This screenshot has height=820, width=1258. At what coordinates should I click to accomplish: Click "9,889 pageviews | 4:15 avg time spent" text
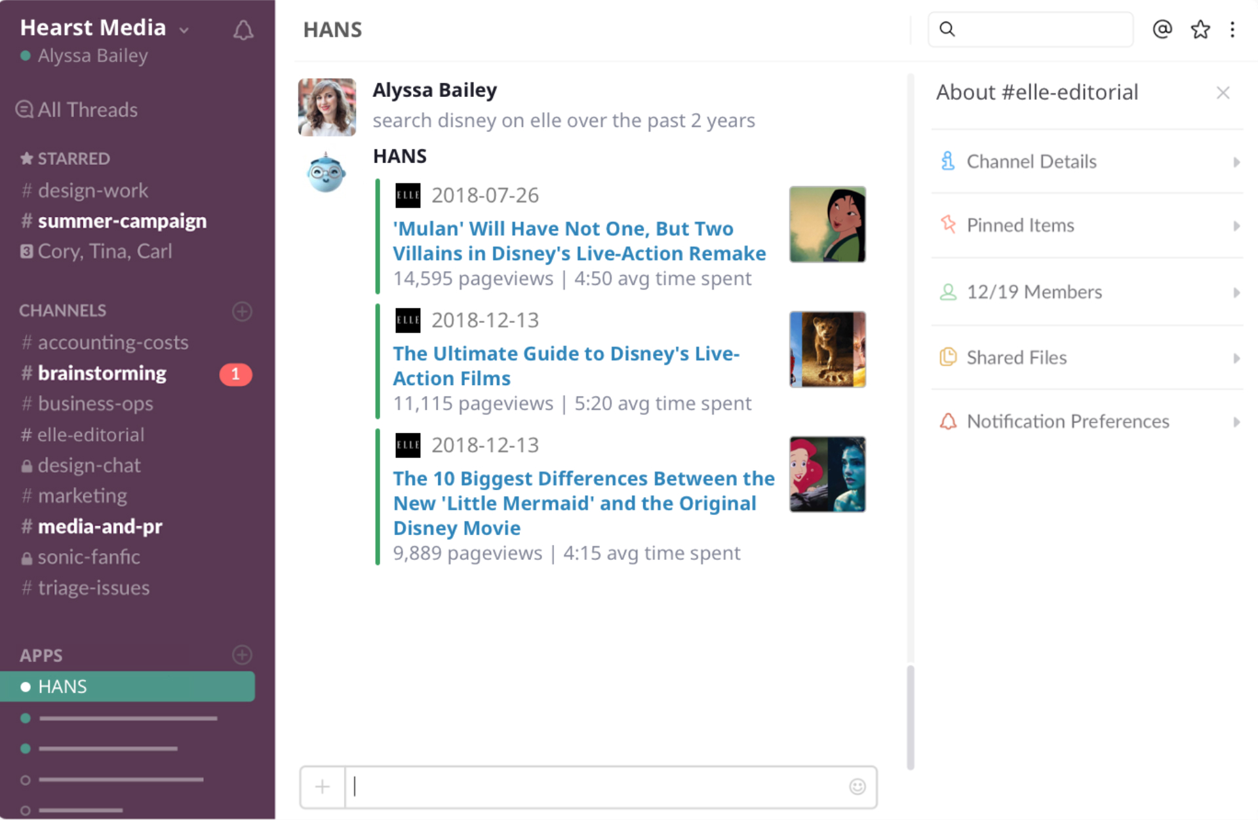566,553
